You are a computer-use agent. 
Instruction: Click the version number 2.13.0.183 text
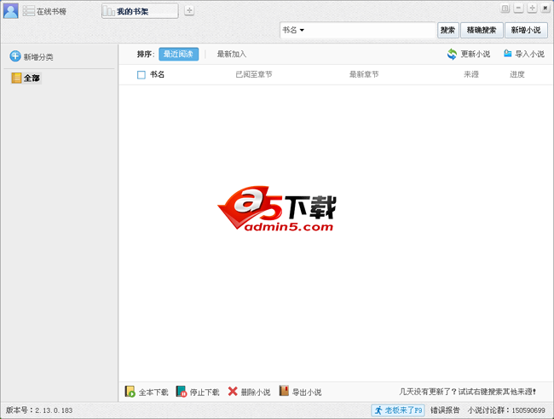point(54,410)
